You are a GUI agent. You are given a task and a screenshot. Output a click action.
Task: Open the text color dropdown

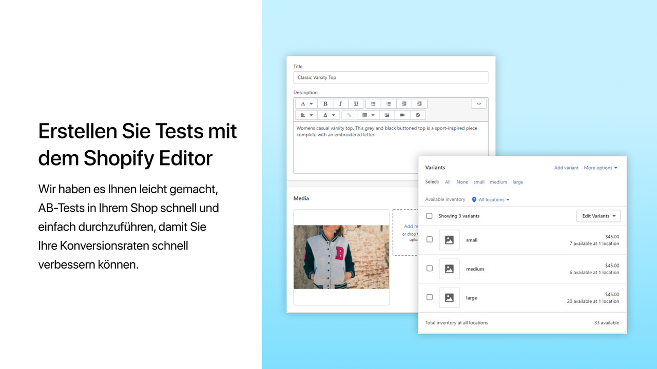point(329,115)
